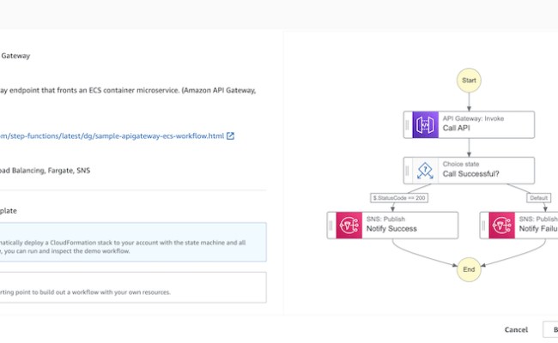This screenshot has width=558, height=343.
Task: Click the Load Balancing, Fargate, SNS services text
Action: [x=45, y=171]
